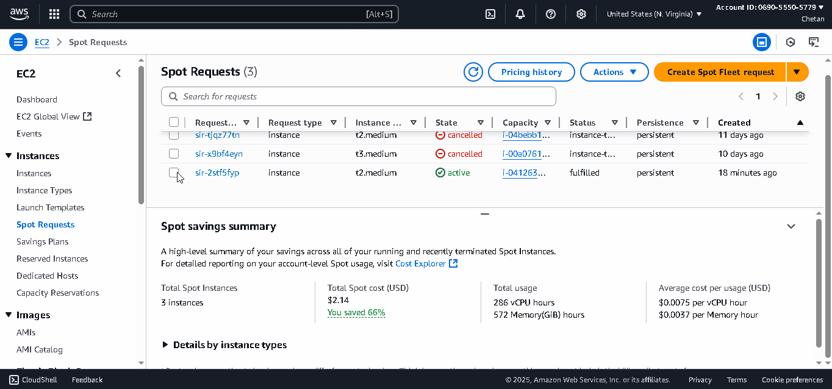The height and width of the screenshot is (389, 832).
Task: Click the magnifier icon in the request search box
Action: pyautogui.click(x=173, y=96)
